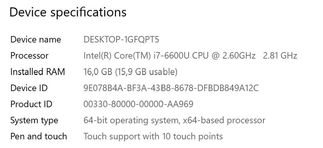Viewport: 323px width, 148px height.
Task: Select the 00330-80000-00000-AA969 product ID
Action: coord(138,104)
